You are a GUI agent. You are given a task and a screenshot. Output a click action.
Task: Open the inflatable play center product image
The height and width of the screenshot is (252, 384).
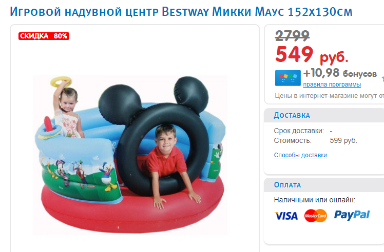pos(130,155)
